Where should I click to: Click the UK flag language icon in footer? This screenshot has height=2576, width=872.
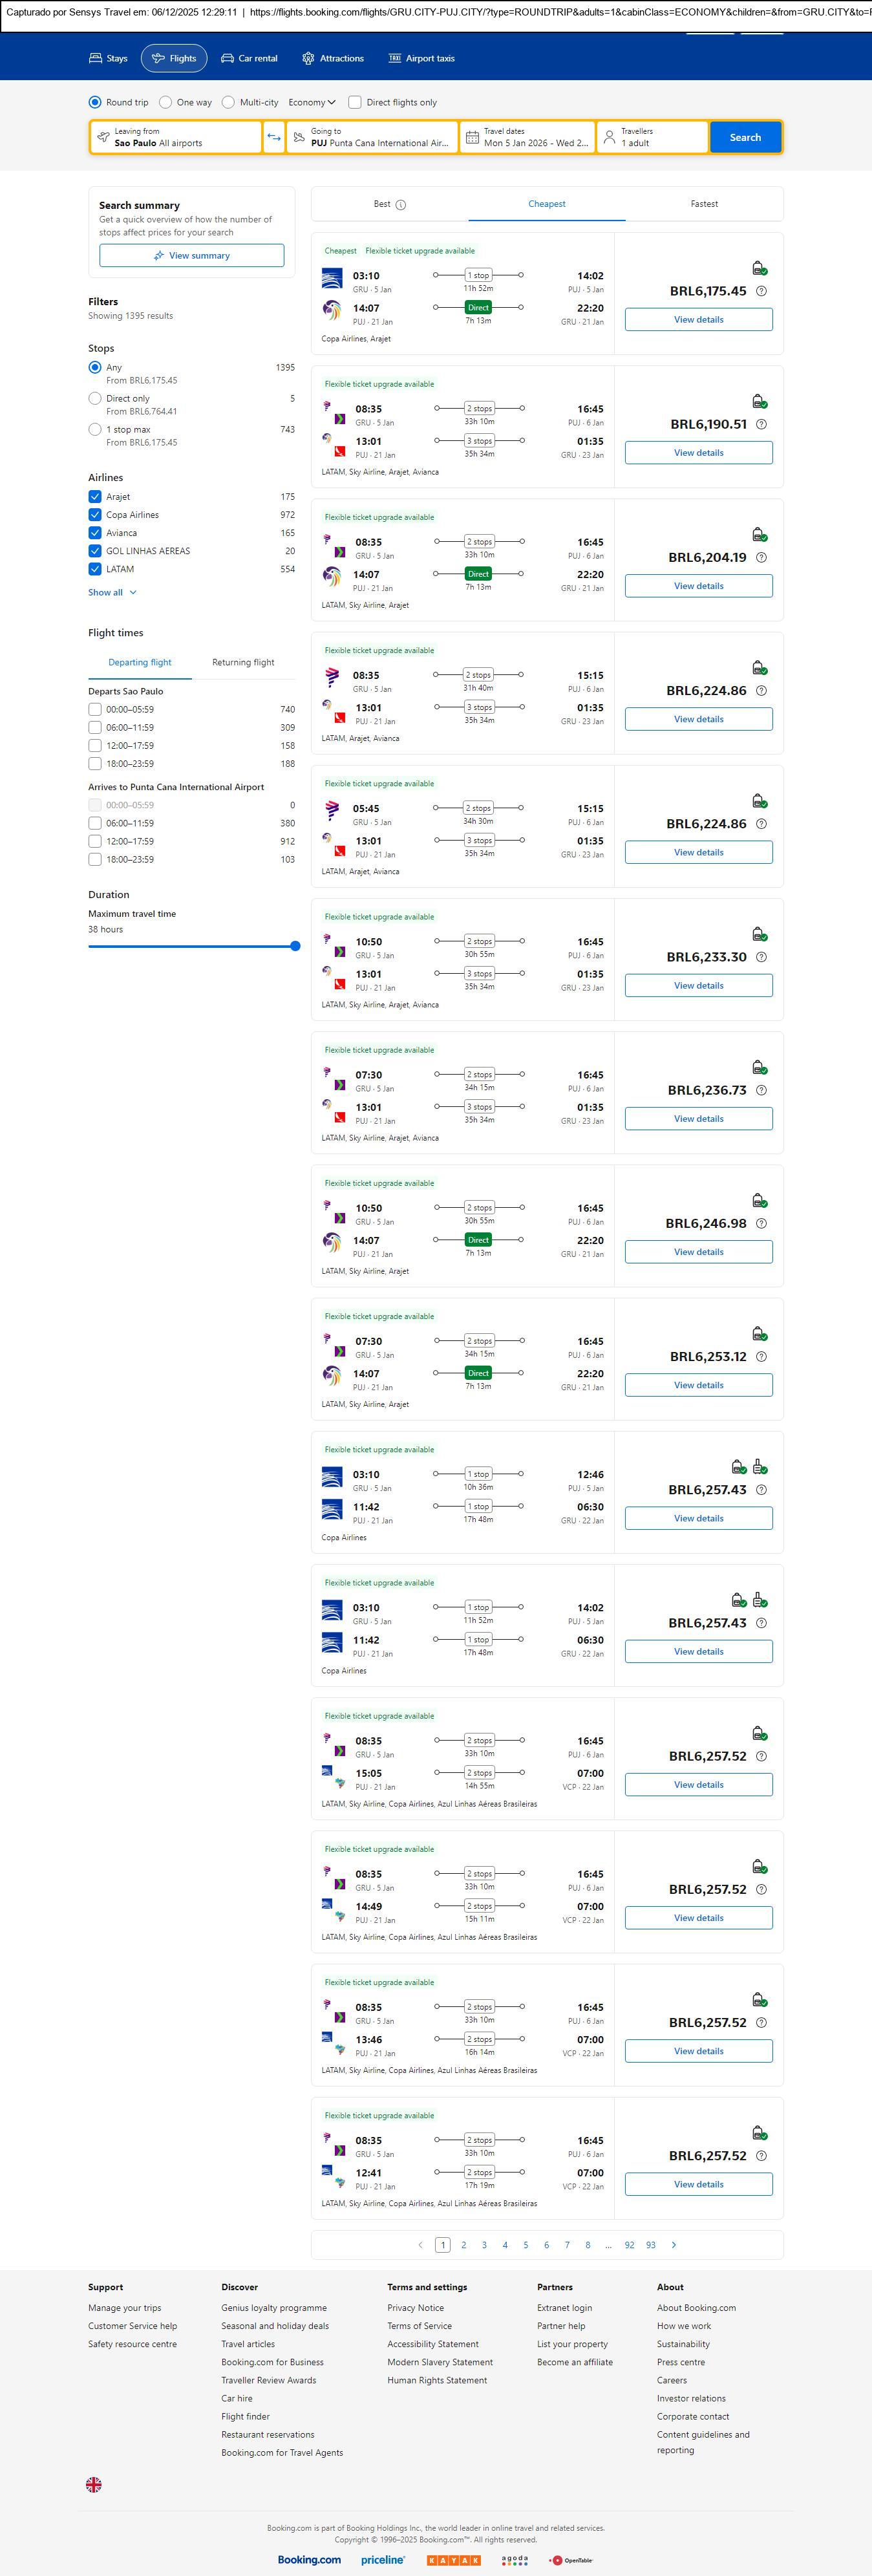pos(94,2484)
